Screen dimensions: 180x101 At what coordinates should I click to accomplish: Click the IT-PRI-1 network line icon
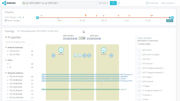tap(43, 79)
